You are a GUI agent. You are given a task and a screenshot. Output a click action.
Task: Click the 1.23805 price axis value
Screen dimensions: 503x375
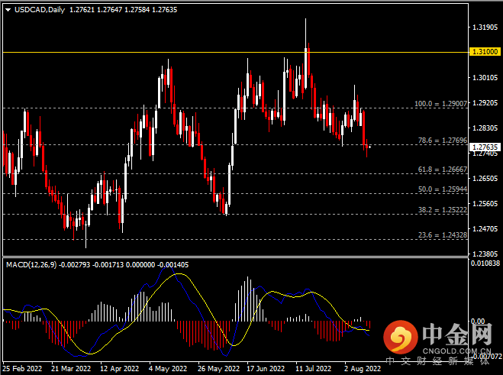[x=485, y=254]
